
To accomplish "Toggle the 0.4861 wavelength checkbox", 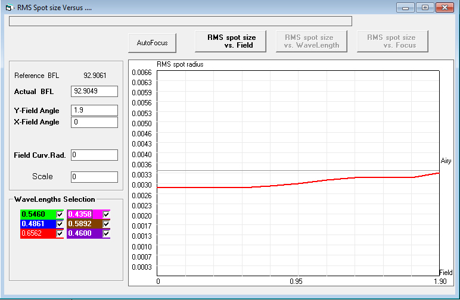I will [60, 224].
